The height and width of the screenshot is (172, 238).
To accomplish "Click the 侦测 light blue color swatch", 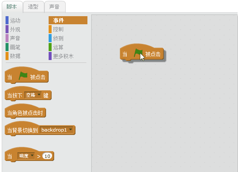I will (x=50, y=38).
